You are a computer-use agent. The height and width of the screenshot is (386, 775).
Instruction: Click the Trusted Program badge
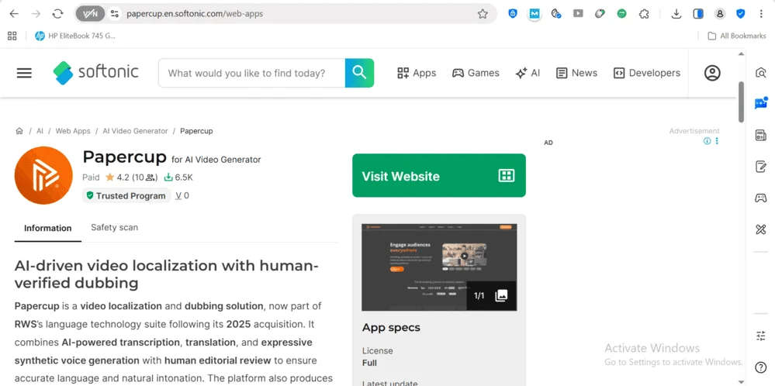coord(126,195)
